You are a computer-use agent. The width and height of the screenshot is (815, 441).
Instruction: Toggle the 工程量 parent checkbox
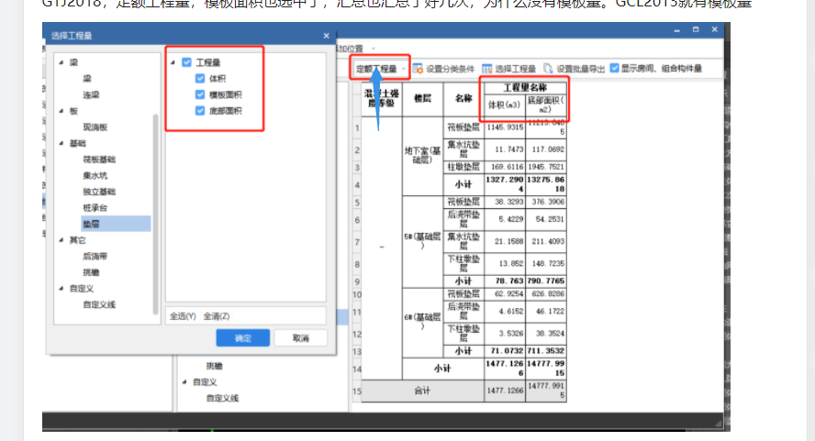(186, 62)
